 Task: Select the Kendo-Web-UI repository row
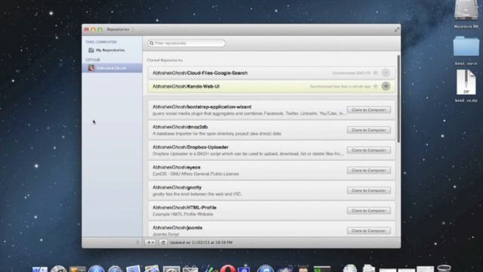coord(272,86)
